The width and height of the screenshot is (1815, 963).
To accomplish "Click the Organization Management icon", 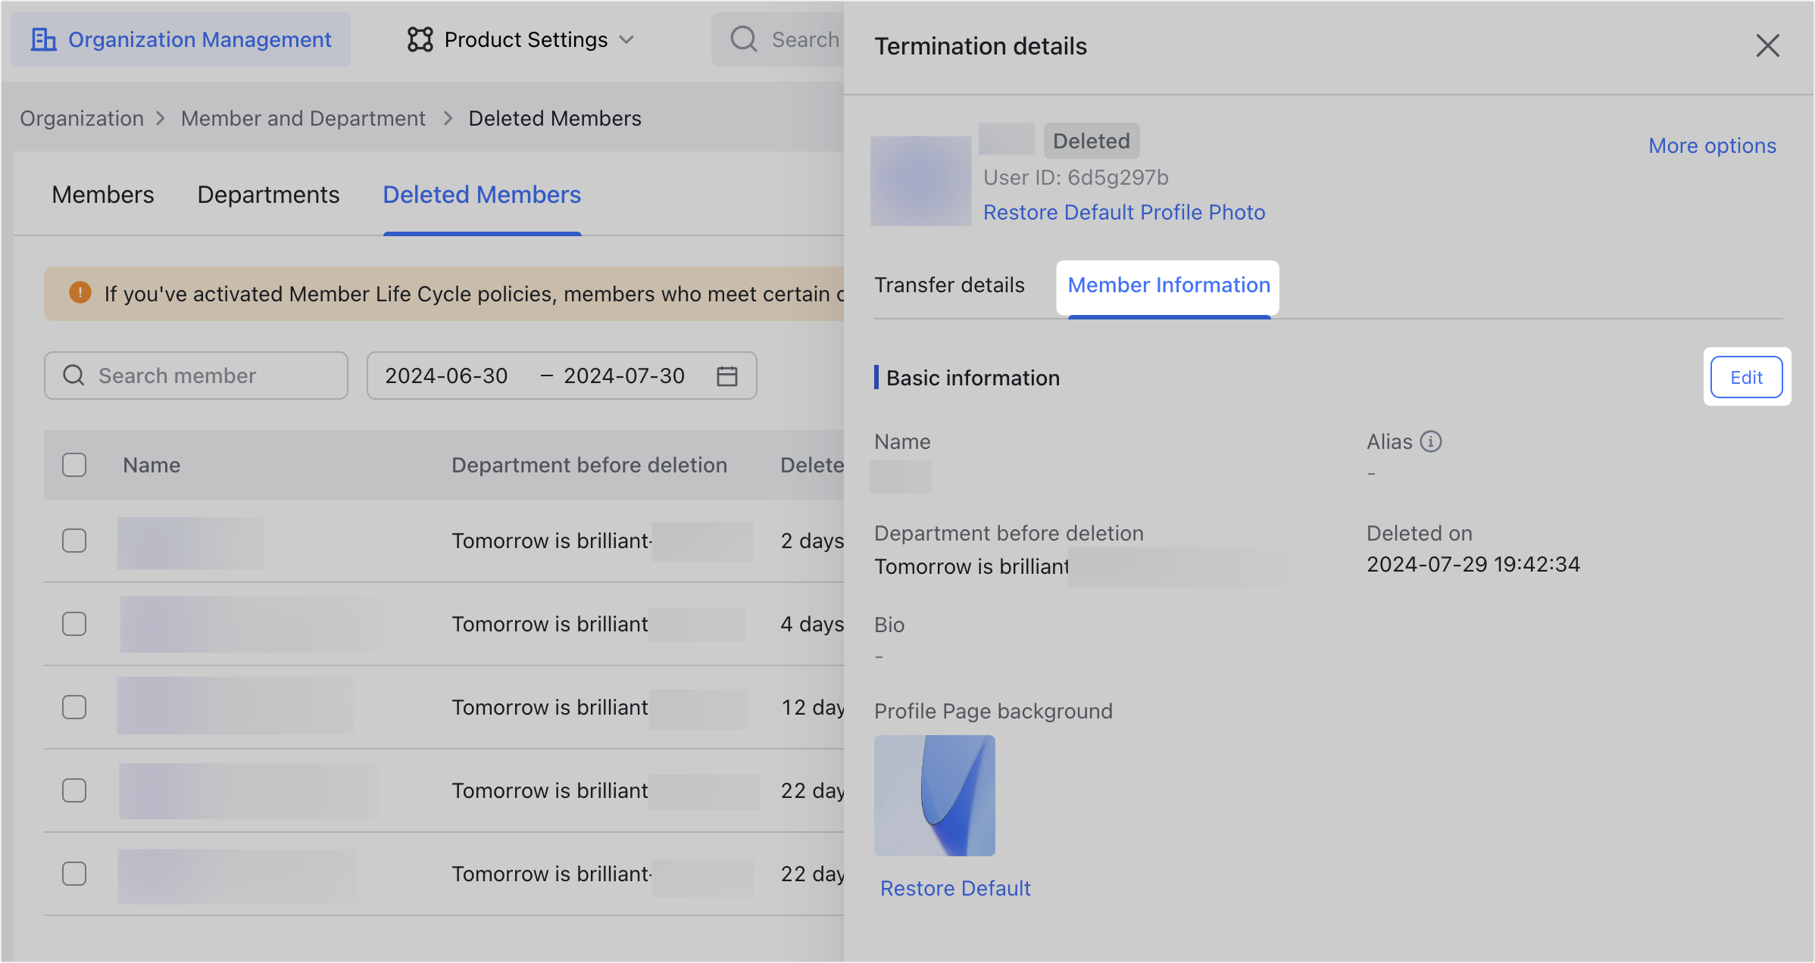I will coord(43,39).
